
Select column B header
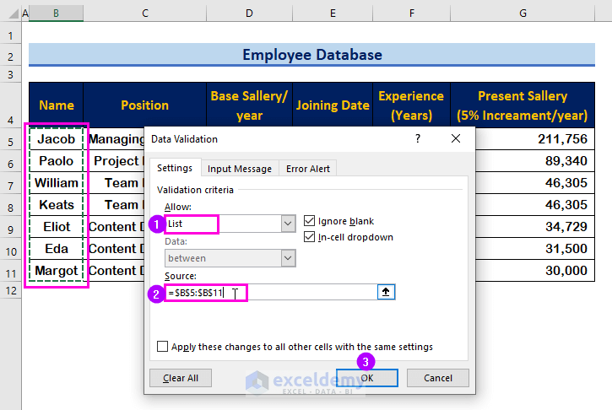click(x=56, y=13)
